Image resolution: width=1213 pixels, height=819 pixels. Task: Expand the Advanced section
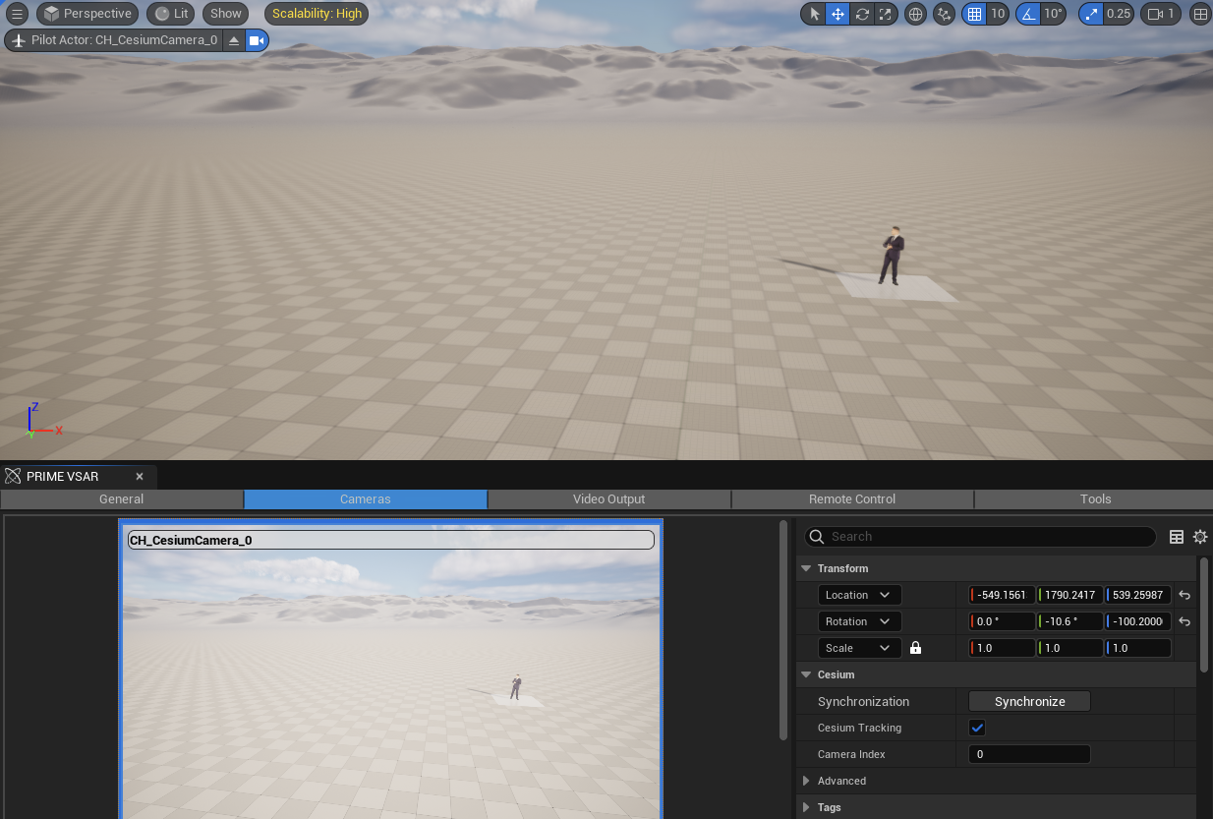click(807, 781)
